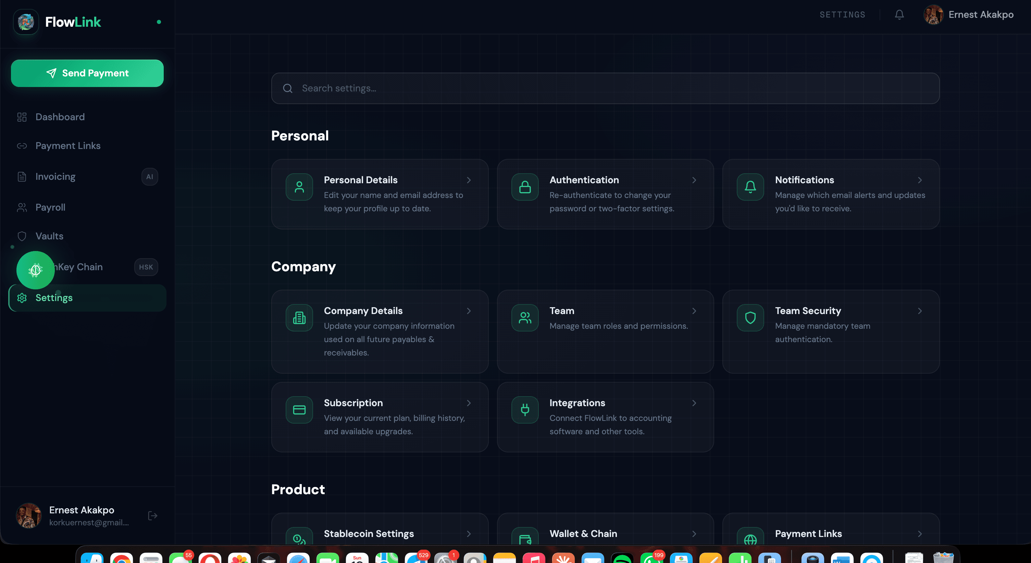
Task: Open notifications bell in top header
Action: [899, 15]
